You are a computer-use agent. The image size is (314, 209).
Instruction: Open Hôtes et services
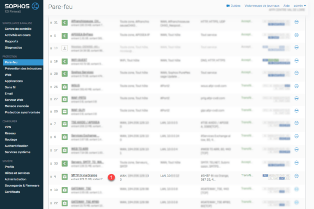click(x=17, y=173)
